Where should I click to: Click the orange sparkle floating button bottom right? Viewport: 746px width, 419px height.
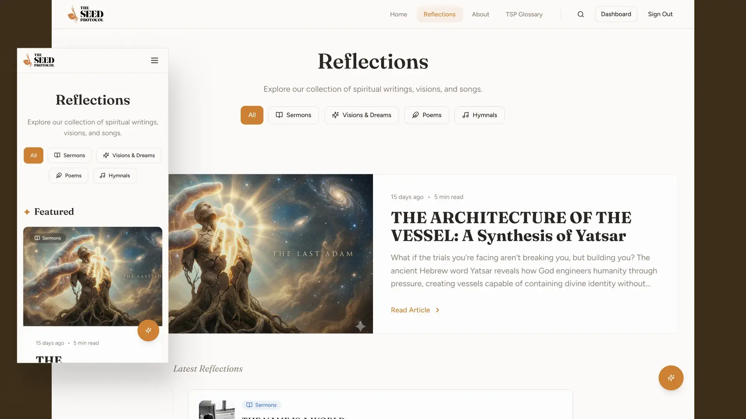click(x=671, y=377)
